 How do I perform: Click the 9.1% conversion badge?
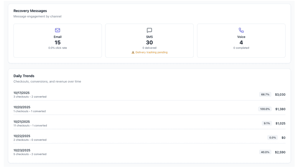267,123
